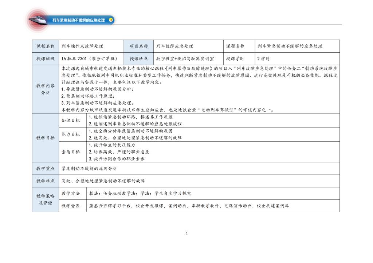Click the 教学重点 row header cell
The height and width of the screenshot is (263, 373).
pyautogui.click(x=46, y=169)
